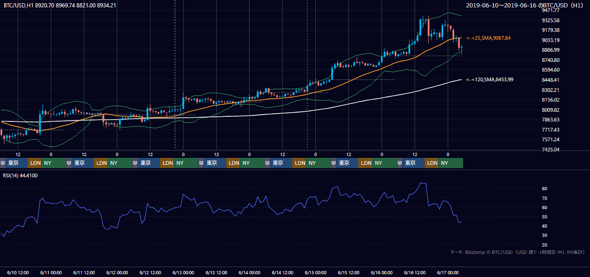Click the 6/16 12:00 date label
The height and width of the screenshot is (277, 590).
(x=415, y=272)
